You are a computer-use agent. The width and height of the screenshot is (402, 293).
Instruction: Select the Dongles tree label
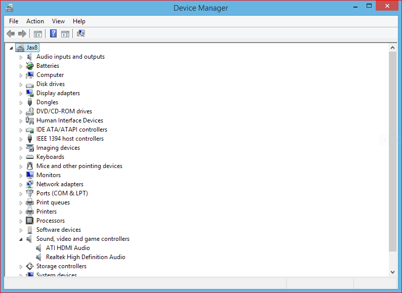(x=47, y=102)
